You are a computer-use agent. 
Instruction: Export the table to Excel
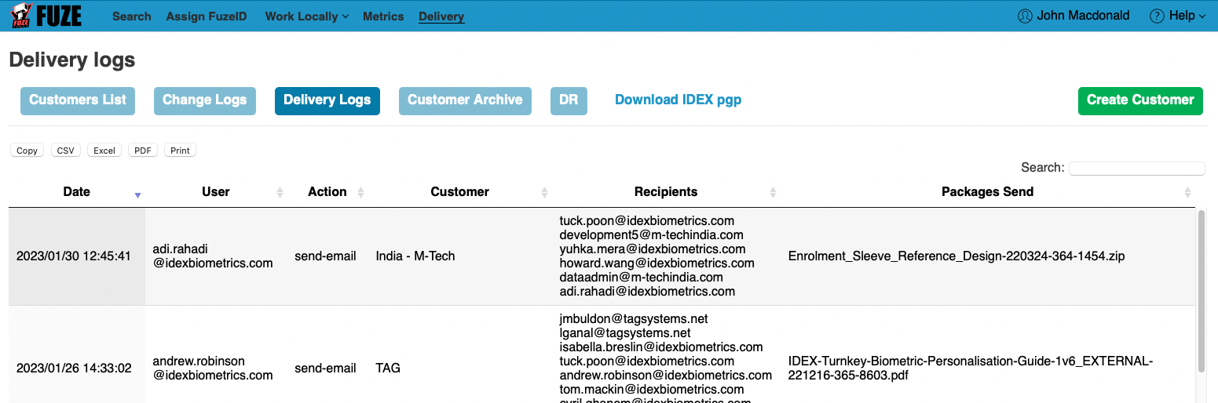104,151
